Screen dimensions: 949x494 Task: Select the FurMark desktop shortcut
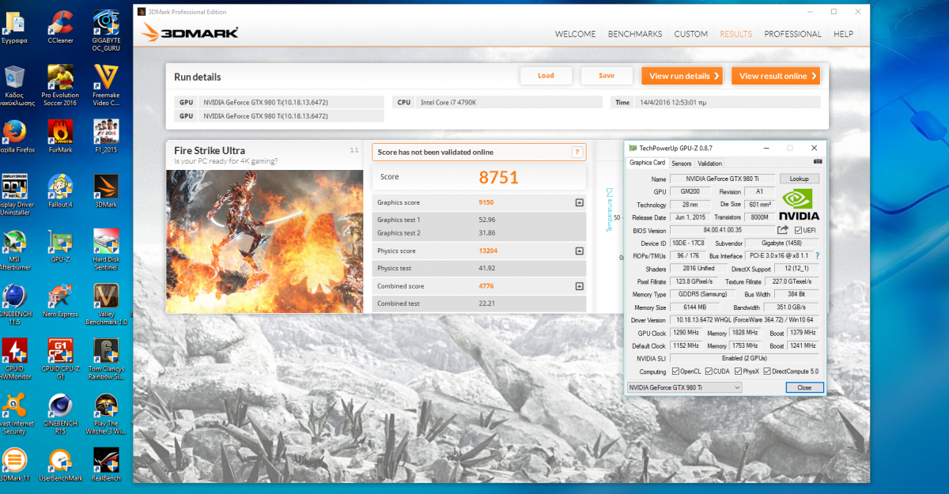point(61,136)
